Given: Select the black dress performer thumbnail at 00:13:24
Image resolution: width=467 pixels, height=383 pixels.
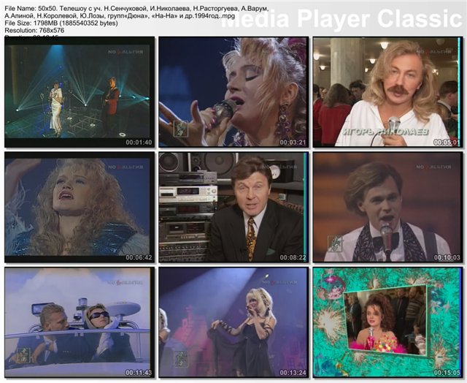Looking at the screenshot, I should coord(233,322).
